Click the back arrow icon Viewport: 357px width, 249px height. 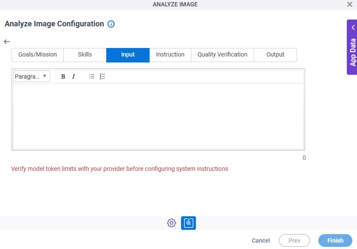[x=7, y=42]
